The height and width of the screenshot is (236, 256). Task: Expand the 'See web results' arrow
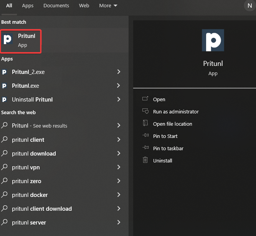tap(119, 125)
